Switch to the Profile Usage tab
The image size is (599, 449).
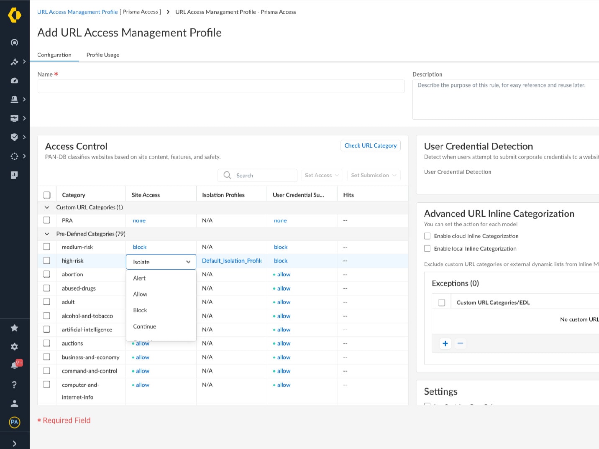[103, 55]
